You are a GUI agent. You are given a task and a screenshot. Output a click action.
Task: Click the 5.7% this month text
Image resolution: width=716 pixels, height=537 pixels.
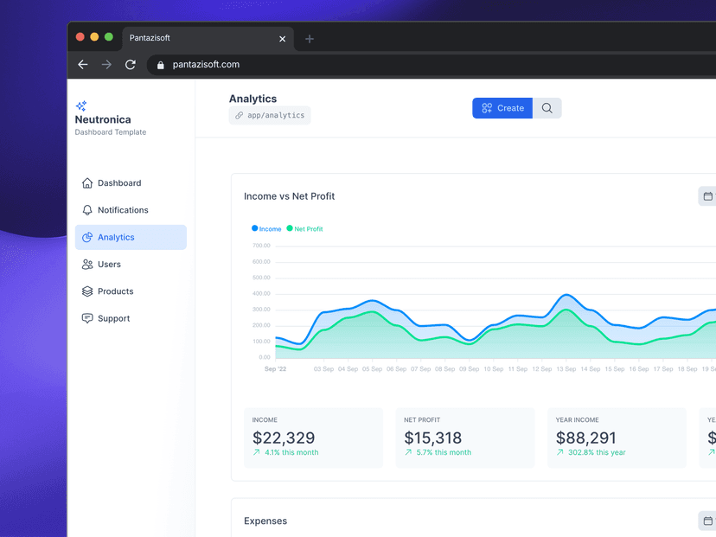point(444,452)
